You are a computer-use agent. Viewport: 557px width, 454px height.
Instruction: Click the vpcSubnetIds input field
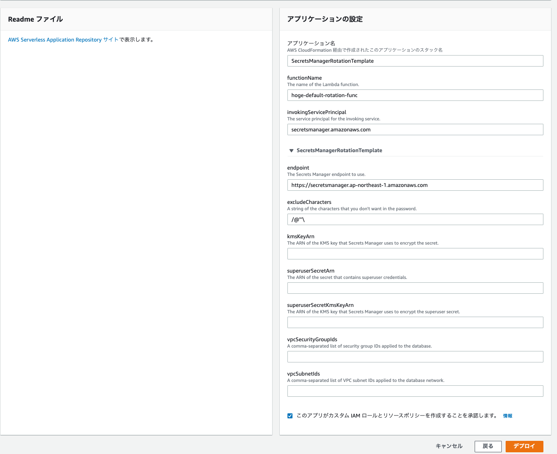[x=415, y=391]
